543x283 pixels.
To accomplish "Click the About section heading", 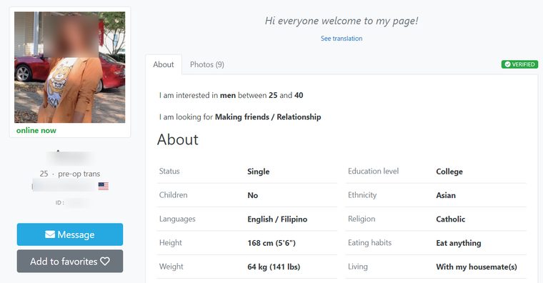I will (178, 139).
